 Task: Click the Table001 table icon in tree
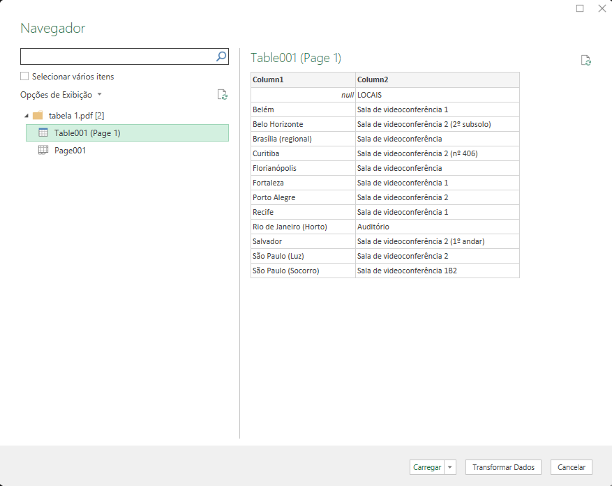pos(43,132)
